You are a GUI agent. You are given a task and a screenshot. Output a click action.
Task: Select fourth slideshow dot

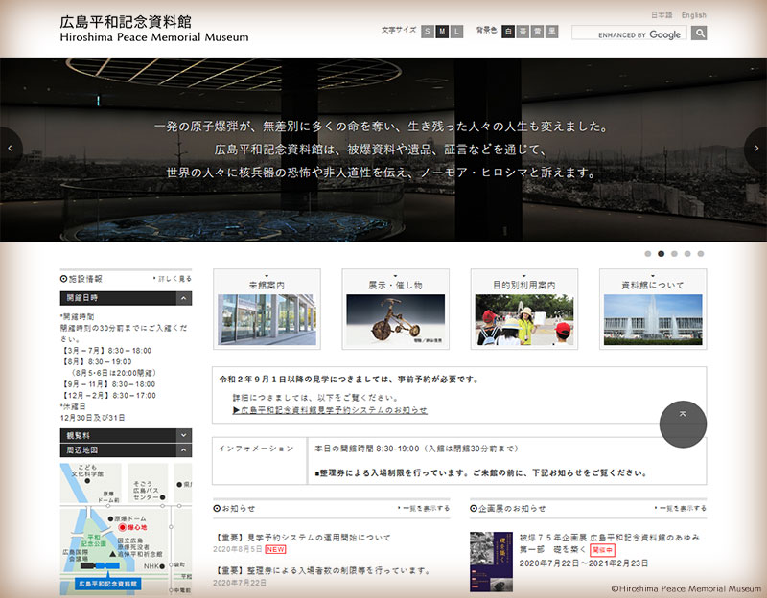click(x=687, y=253)
